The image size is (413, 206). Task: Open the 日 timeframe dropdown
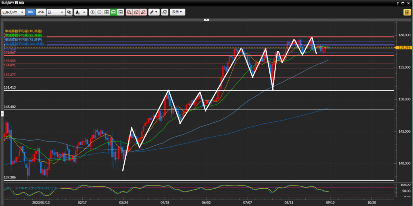[x=55, y=12]
